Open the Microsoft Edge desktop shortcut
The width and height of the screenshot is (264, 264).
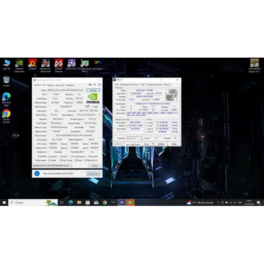pyautogui.click(x=7, y=99)
